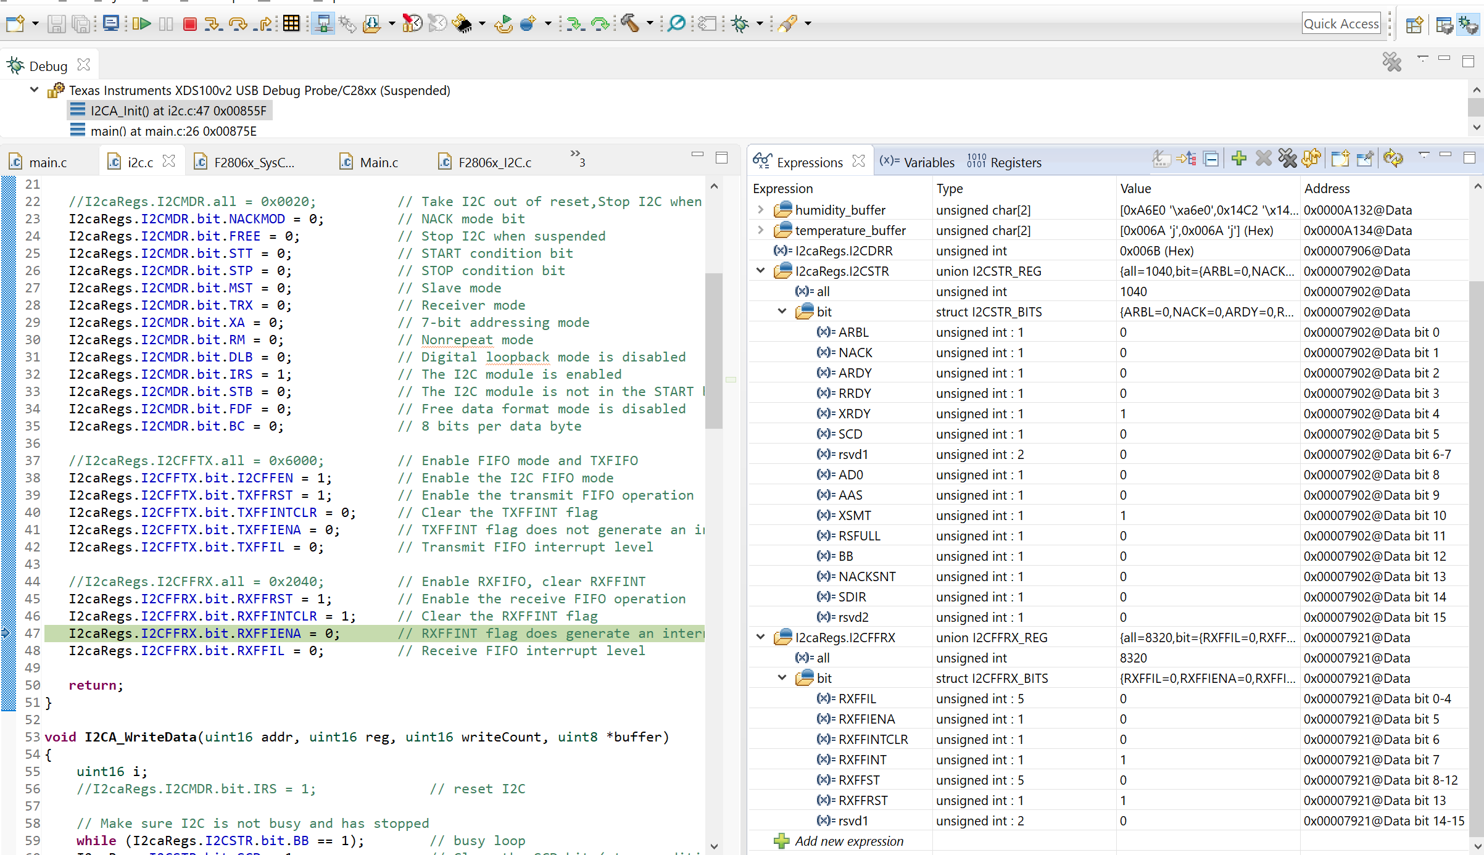Click the Add new expression link
The width and height of the screenshot is (1484, 855).
848,841
